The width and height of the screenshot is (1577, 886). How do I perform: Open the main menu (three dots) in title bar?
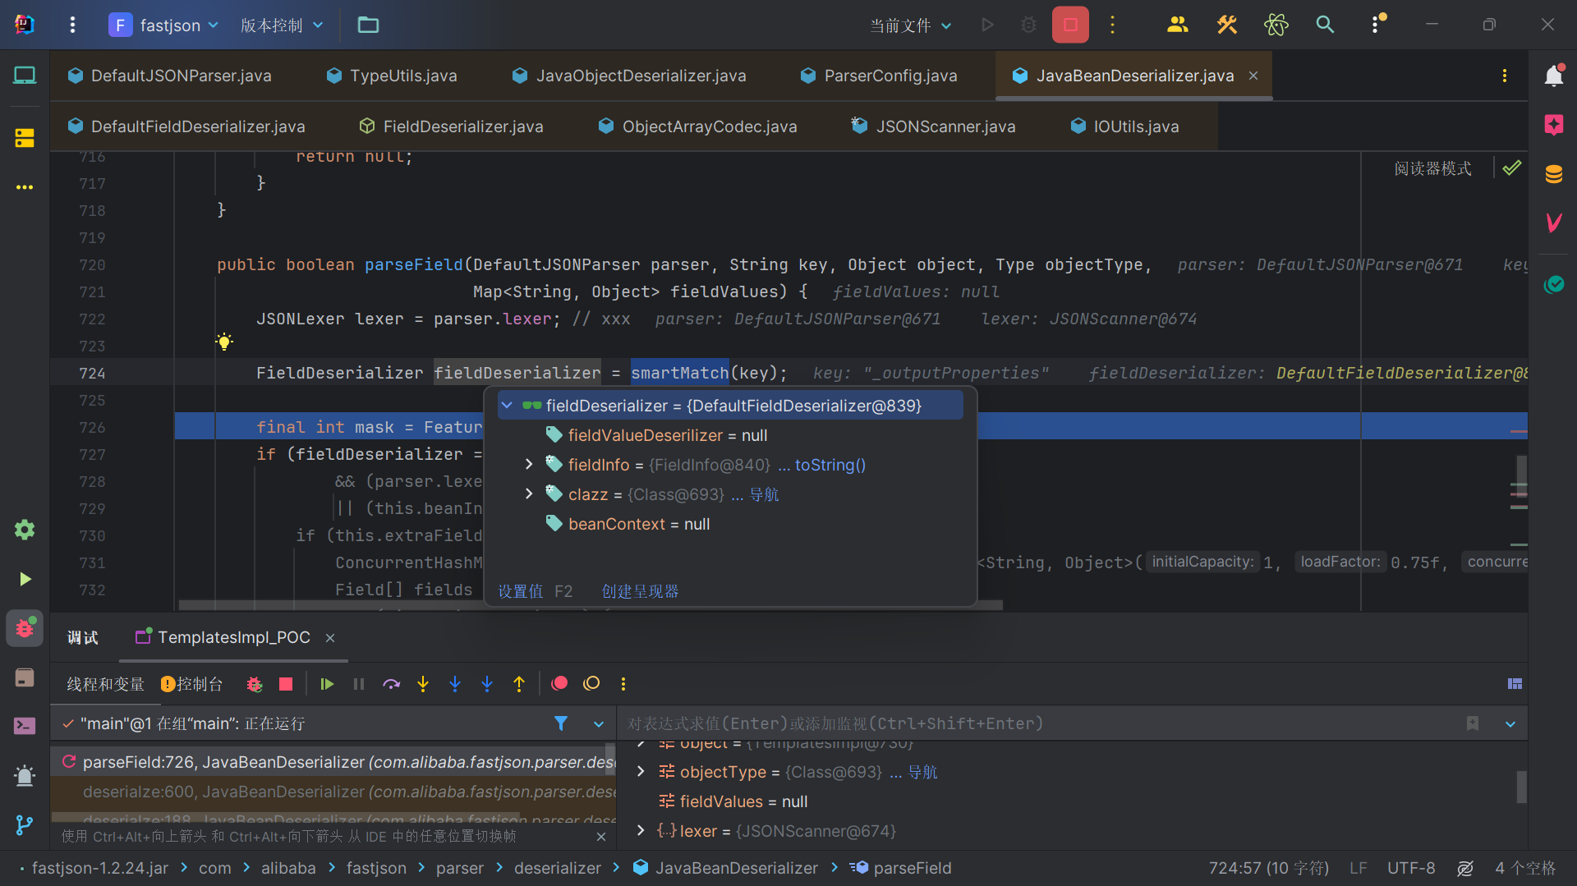click(72, 25)
